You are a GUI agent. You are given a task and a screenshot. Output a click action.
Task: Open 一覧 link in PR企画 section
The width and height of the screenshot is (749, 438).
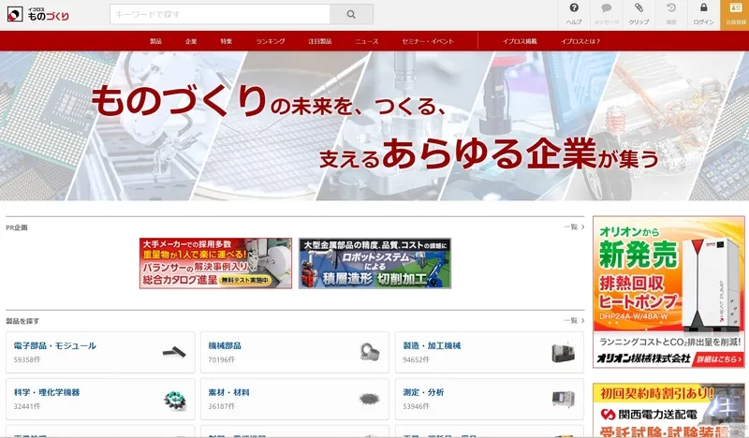pyautogui.click(x=574, y=226)
